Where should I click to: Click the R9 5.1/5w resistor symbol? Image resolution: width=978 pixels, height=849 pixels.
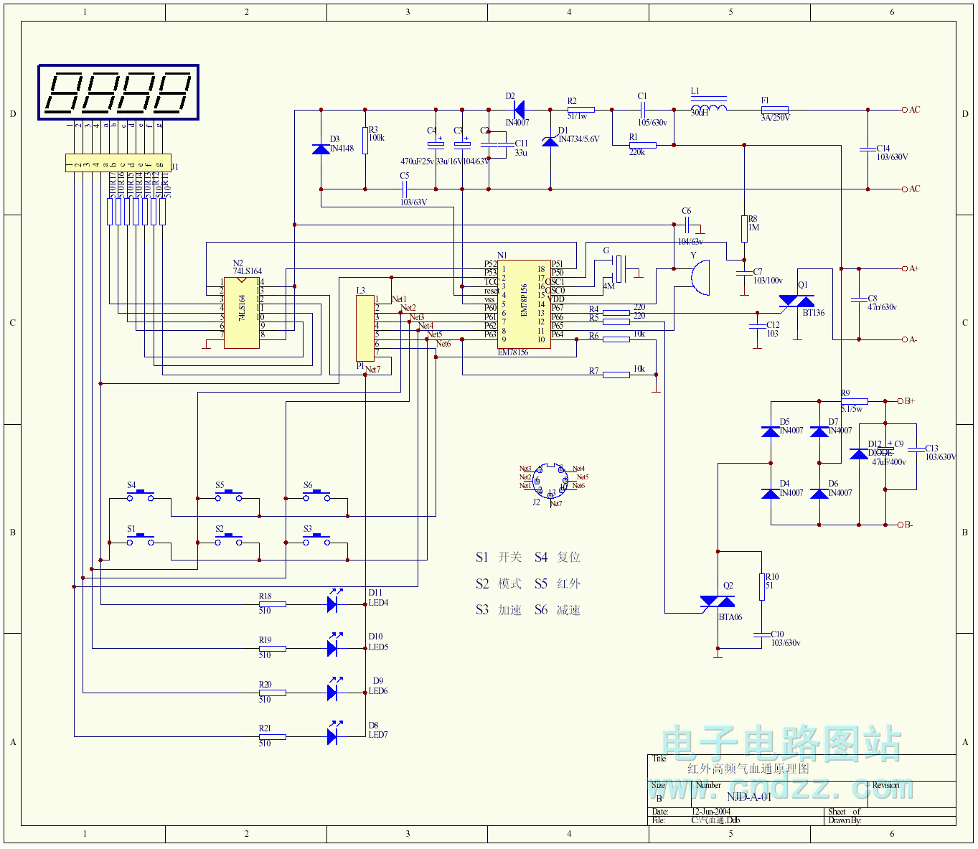(x=855, y=401)
